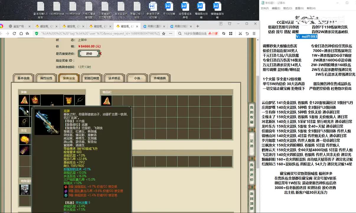Image resolution: width=356 pixels, height=213 pixels.
Task: Click the 我的收藏 side button
Action: pyautogui.click(x=252, y=114)
